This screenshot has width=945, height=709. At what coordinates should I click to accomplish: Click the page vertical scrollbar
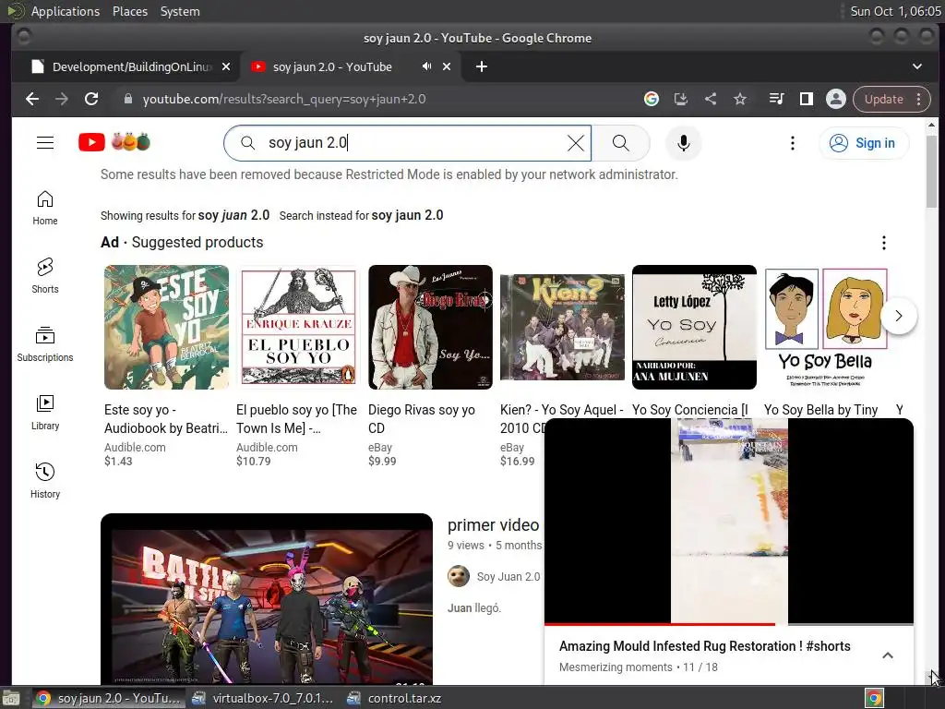931,172
